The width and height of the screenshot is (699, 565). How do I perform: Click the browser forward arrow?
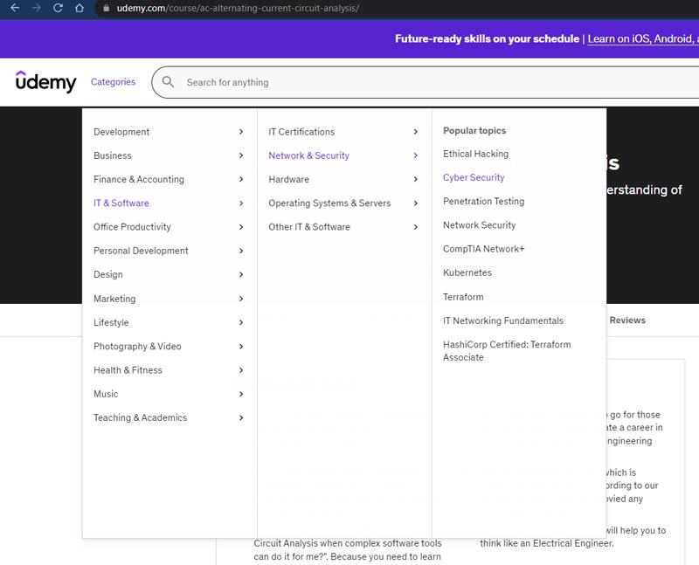click(37, 8)
